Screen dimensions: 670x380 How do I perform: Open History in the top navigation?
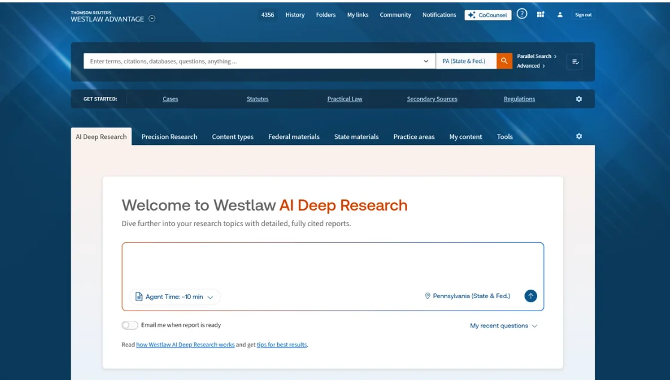(295, 15)
